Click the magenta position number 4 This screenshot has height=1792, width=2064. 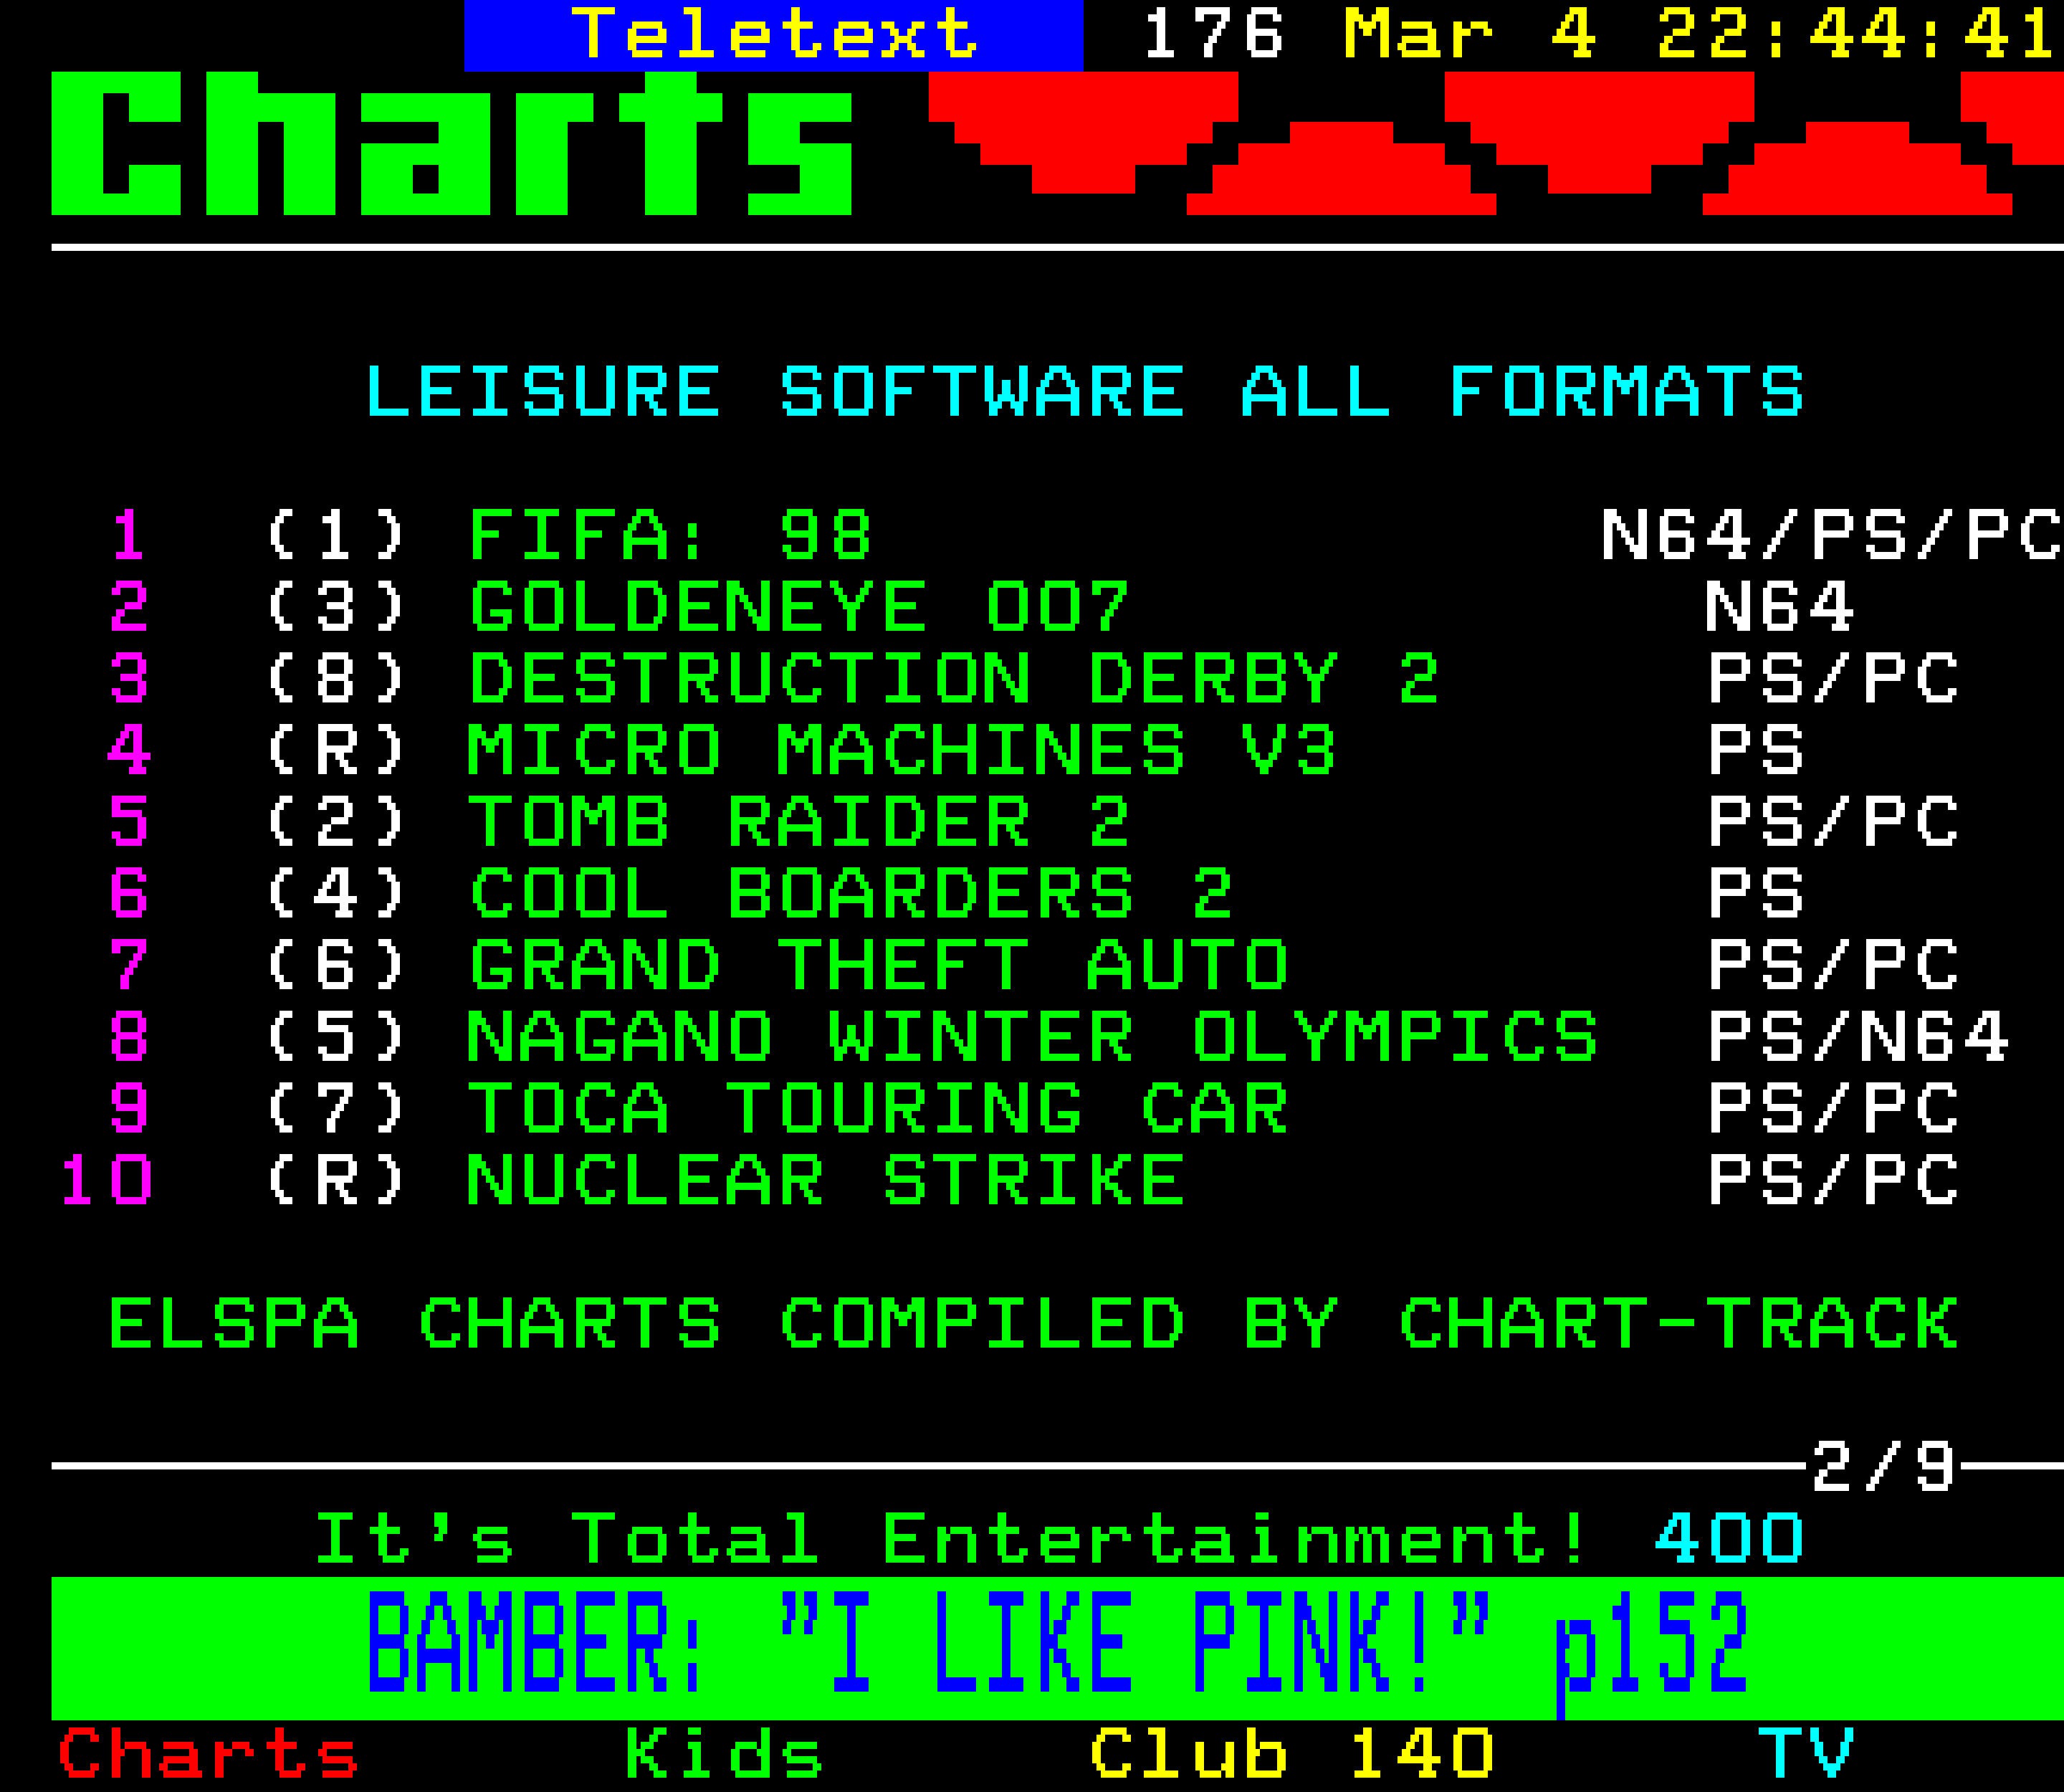[x=129, y=750]
